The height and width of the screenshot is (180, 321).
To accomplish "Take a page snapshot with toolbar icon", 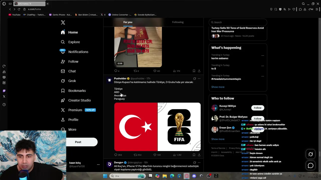I will (276, 9).
